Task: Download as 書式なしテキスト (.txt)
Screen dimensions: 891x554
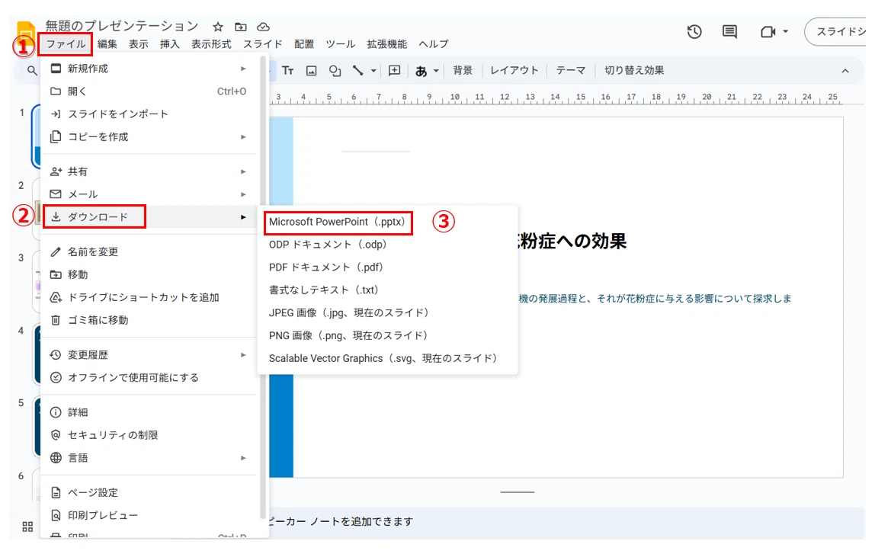Action: [387, 290]
